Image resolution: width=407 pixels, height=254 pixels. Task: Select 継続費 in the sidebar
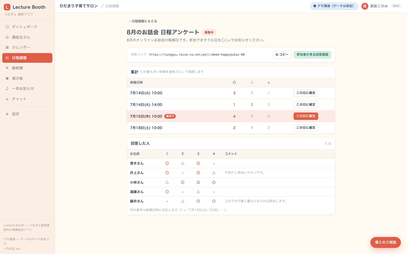[27, 68]
